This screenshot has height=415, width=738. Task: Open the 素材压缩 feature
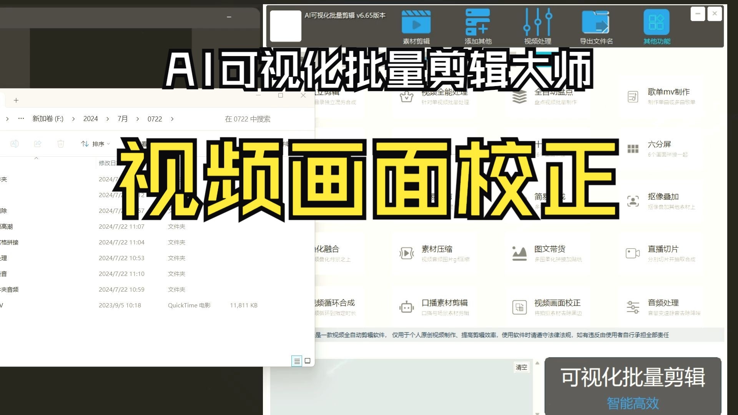tap(435, 254)
